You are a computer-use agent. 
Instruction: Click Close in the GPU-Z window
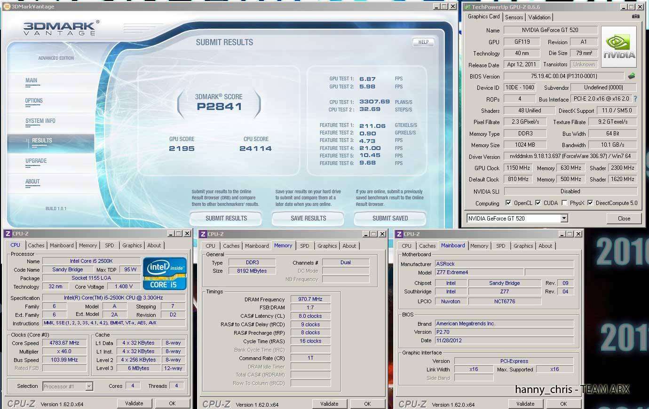point(624,218)
